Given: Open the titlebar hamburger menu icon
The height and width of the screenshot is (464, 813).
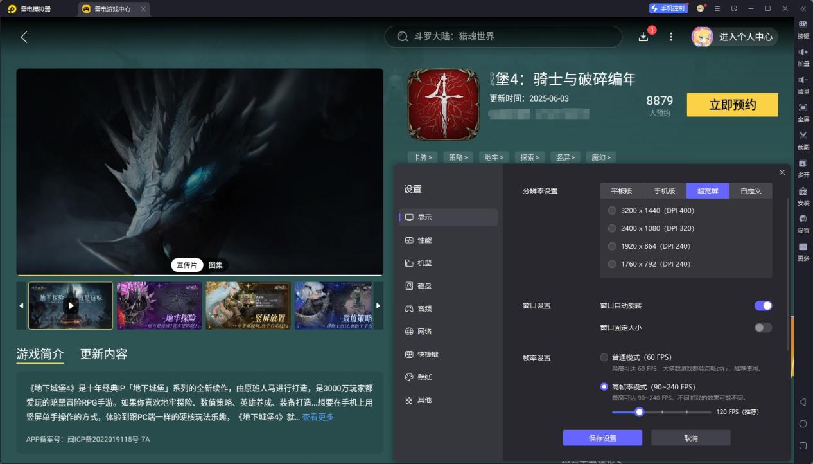Looking at the screenshot, I should click(x=717, y=8).
